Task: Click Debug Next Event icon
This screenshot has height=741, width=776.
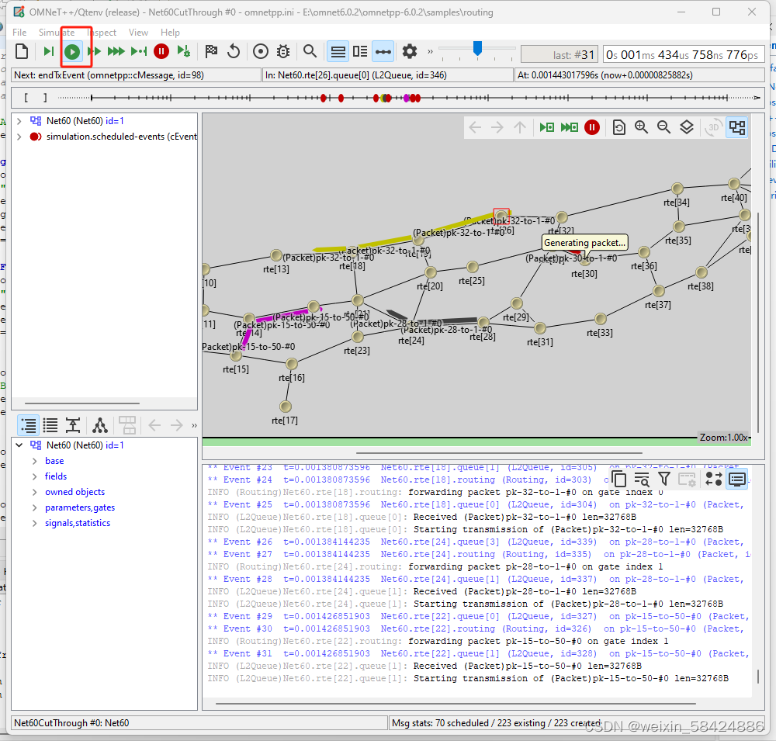Action: [x=184, y=51]
